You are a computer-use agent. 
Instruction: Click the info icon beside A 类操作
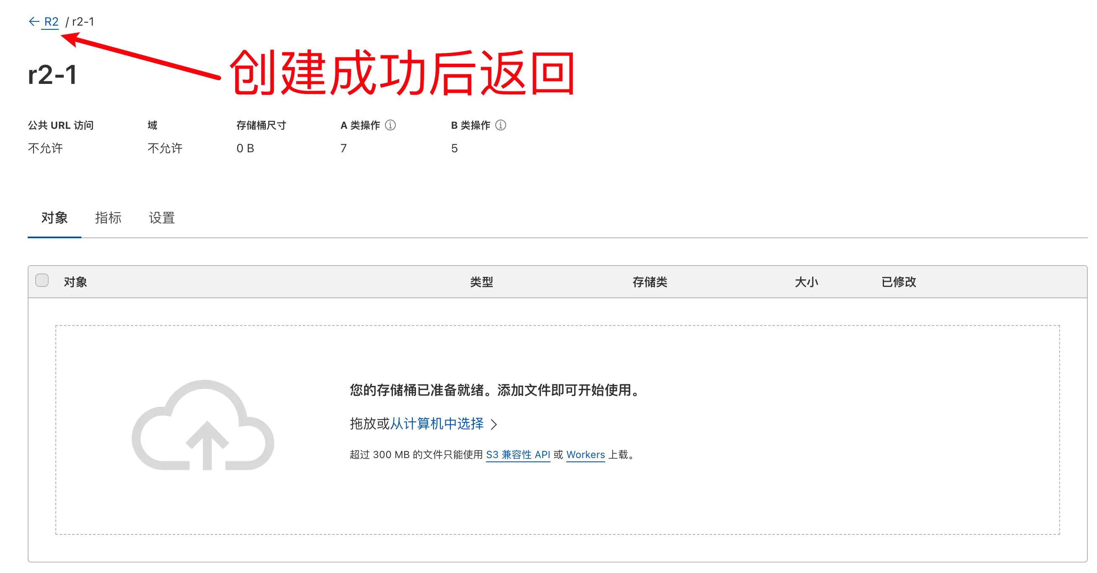[390, 125]
